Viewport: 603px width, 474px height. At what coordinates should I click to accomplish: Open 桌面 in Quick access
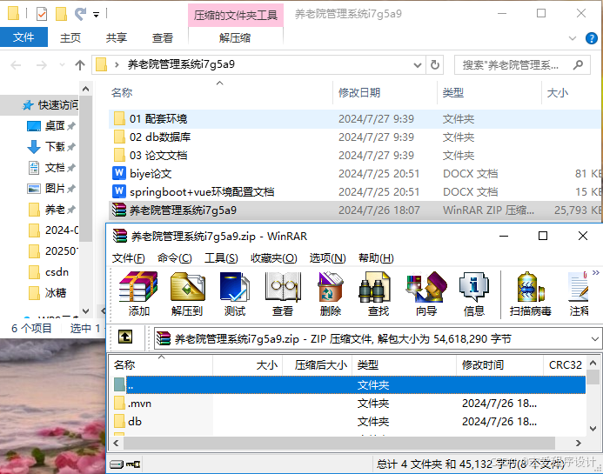(50, 126)
